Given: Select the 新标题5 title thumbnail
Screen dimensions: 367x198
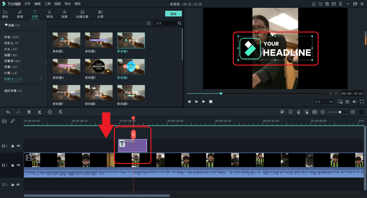Looking at the screenshot, I should pyautogui.click(x=99, y=67).
